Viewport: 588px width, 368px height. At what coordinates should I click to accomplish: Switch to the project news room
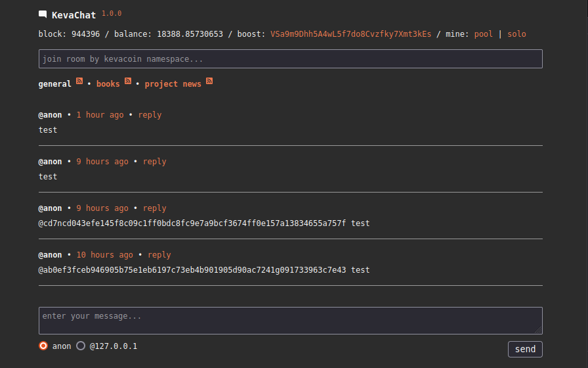click(x=173, y=84)
